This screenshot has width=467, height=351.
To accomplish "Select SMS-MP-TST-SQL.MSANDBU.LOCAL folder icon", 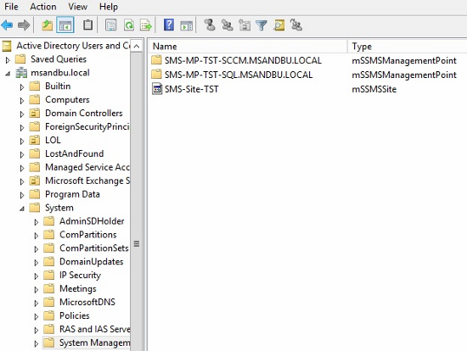I will coord(156,75).
